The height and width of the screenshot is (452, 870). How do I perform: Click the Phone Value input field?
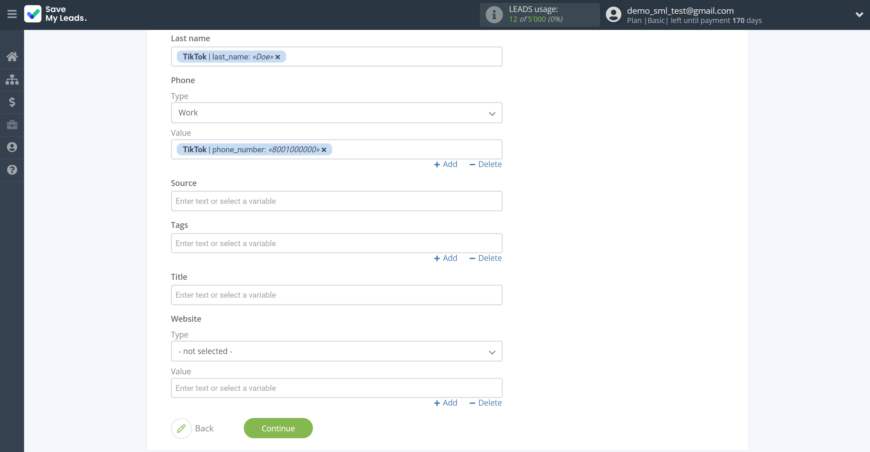tap(337, 150)
